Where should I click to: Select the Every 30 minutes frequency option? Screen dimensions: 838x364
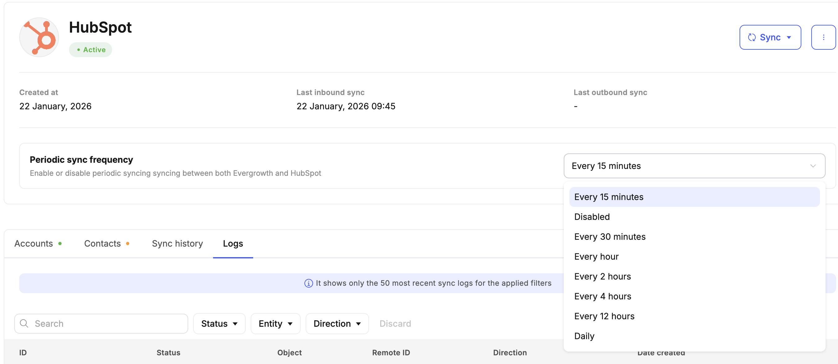pyautogui.click(x=610, y=236)
